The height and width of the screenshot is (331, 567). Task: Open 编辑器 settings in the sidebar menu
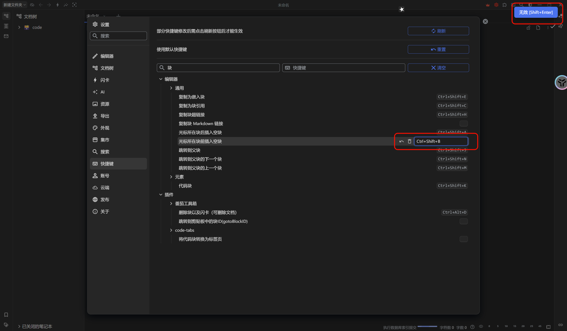pyautogui.click(x=118, y=56)
